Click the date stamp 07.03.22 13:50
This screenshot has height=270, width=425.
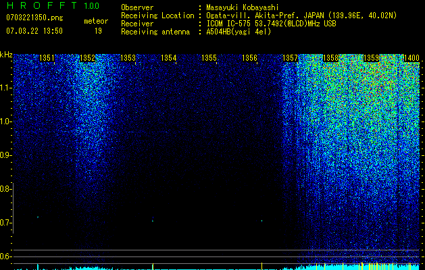tap(34, 31)
